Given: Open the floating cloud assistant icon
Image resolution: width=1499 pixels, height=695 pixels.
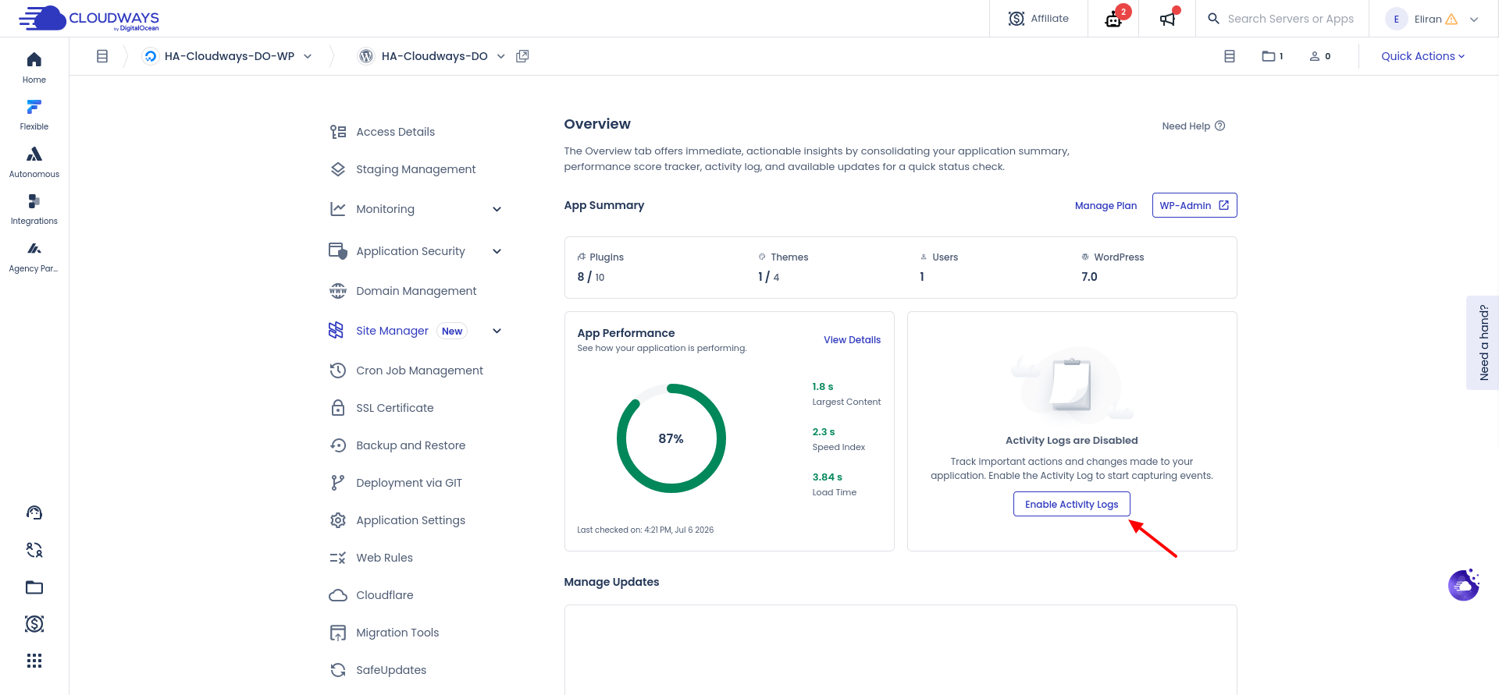Looking at the screenshot, I should [x=1464, y=585].
